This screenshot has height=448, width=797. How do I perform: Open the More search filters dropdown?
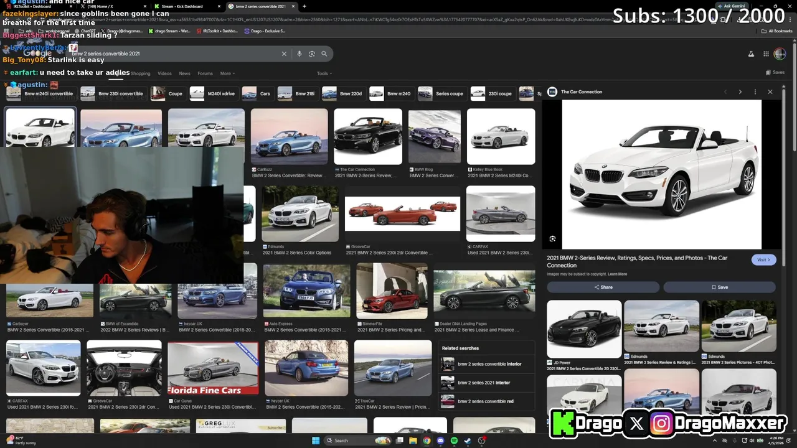click(x=227, y=73)
